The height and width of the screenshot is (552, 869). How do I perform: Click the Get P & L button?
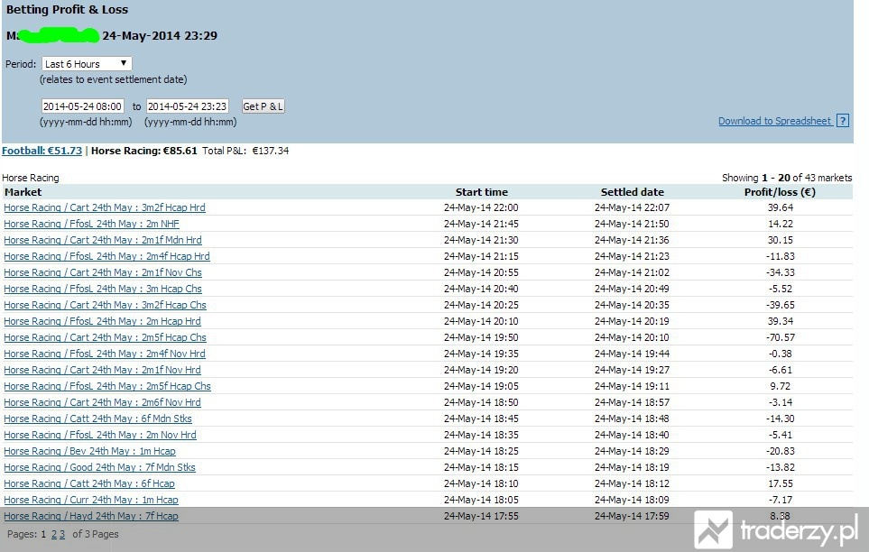tap(263, 106)
